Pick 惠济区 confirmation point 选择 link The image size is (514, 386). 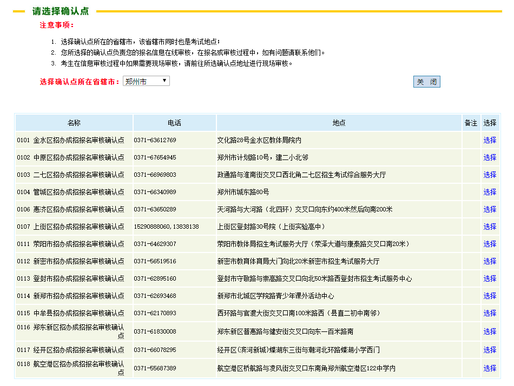click(490, 209)
